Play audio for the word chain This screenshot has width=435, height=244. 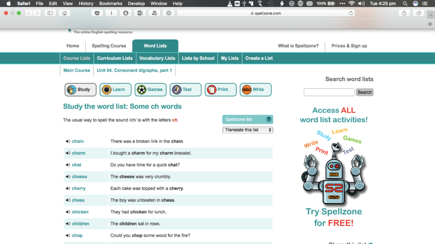68,141
